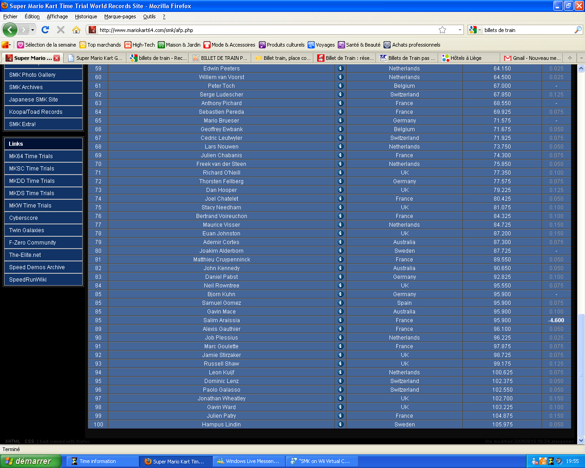585x468 pixels.
Task: Open Sélection de la semaine bookmark
Action: tap(47, 45)
